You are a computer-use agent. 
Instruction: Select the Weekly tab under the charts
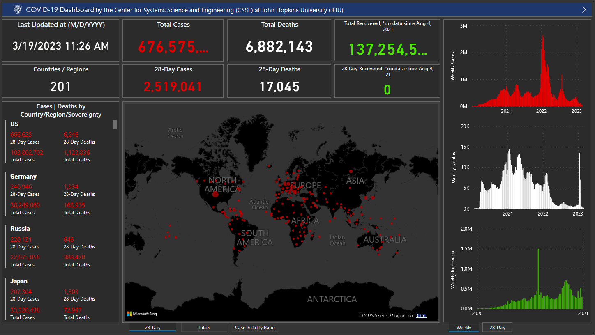pos(464,328)
